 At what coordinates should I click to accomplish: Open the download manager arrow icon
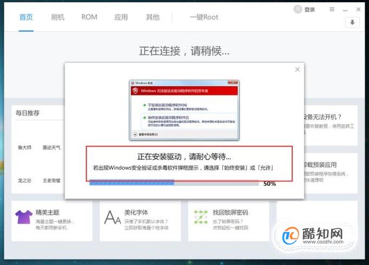pos(352,22)
